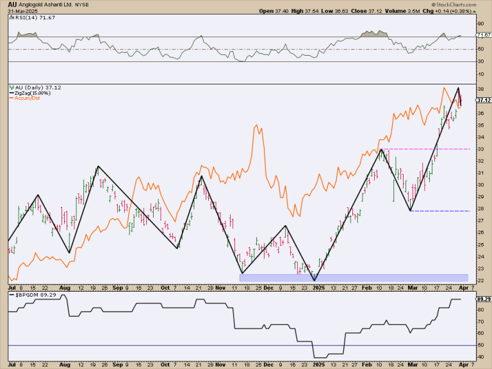Image resolution: width=492 pixels, height=369 pixels.
Task: Click the 28 price level on the axis
Action: 480,208
